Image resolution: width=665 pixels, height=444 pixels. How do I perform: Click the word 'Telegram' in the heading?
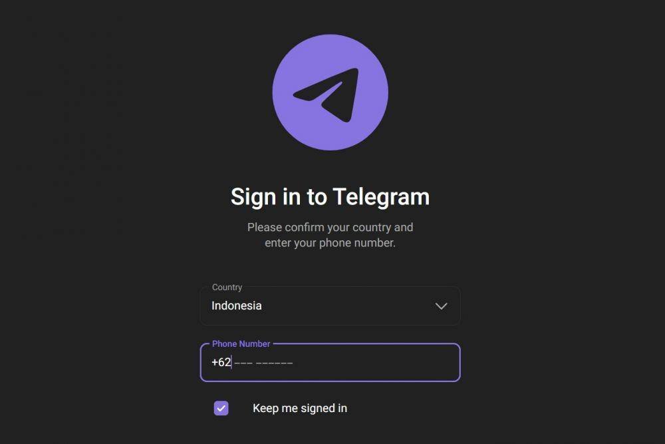click(381, 197)
